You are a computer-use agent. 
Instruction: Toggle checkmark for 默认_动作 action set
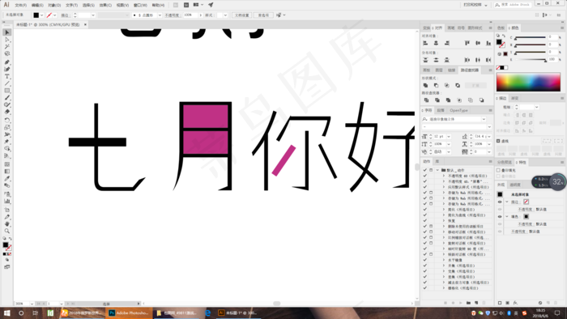425,170
